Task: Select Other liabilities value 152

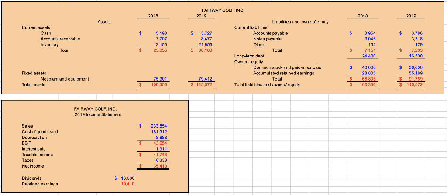Action: click(x=372, y=45)
